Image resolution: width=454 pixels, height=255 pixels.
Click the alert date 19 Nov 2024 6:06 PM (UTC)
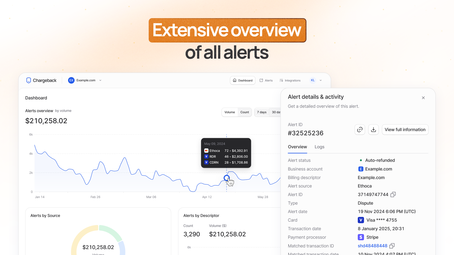click(387, 212)
